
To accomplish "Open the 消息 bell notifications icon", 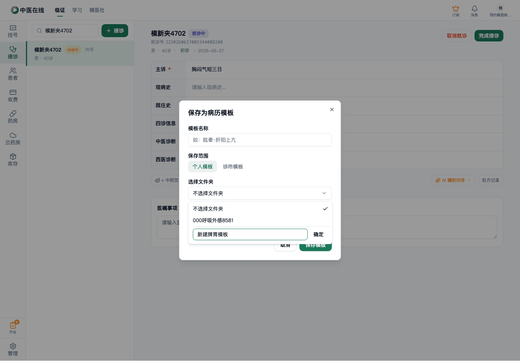I will point(474,8).
